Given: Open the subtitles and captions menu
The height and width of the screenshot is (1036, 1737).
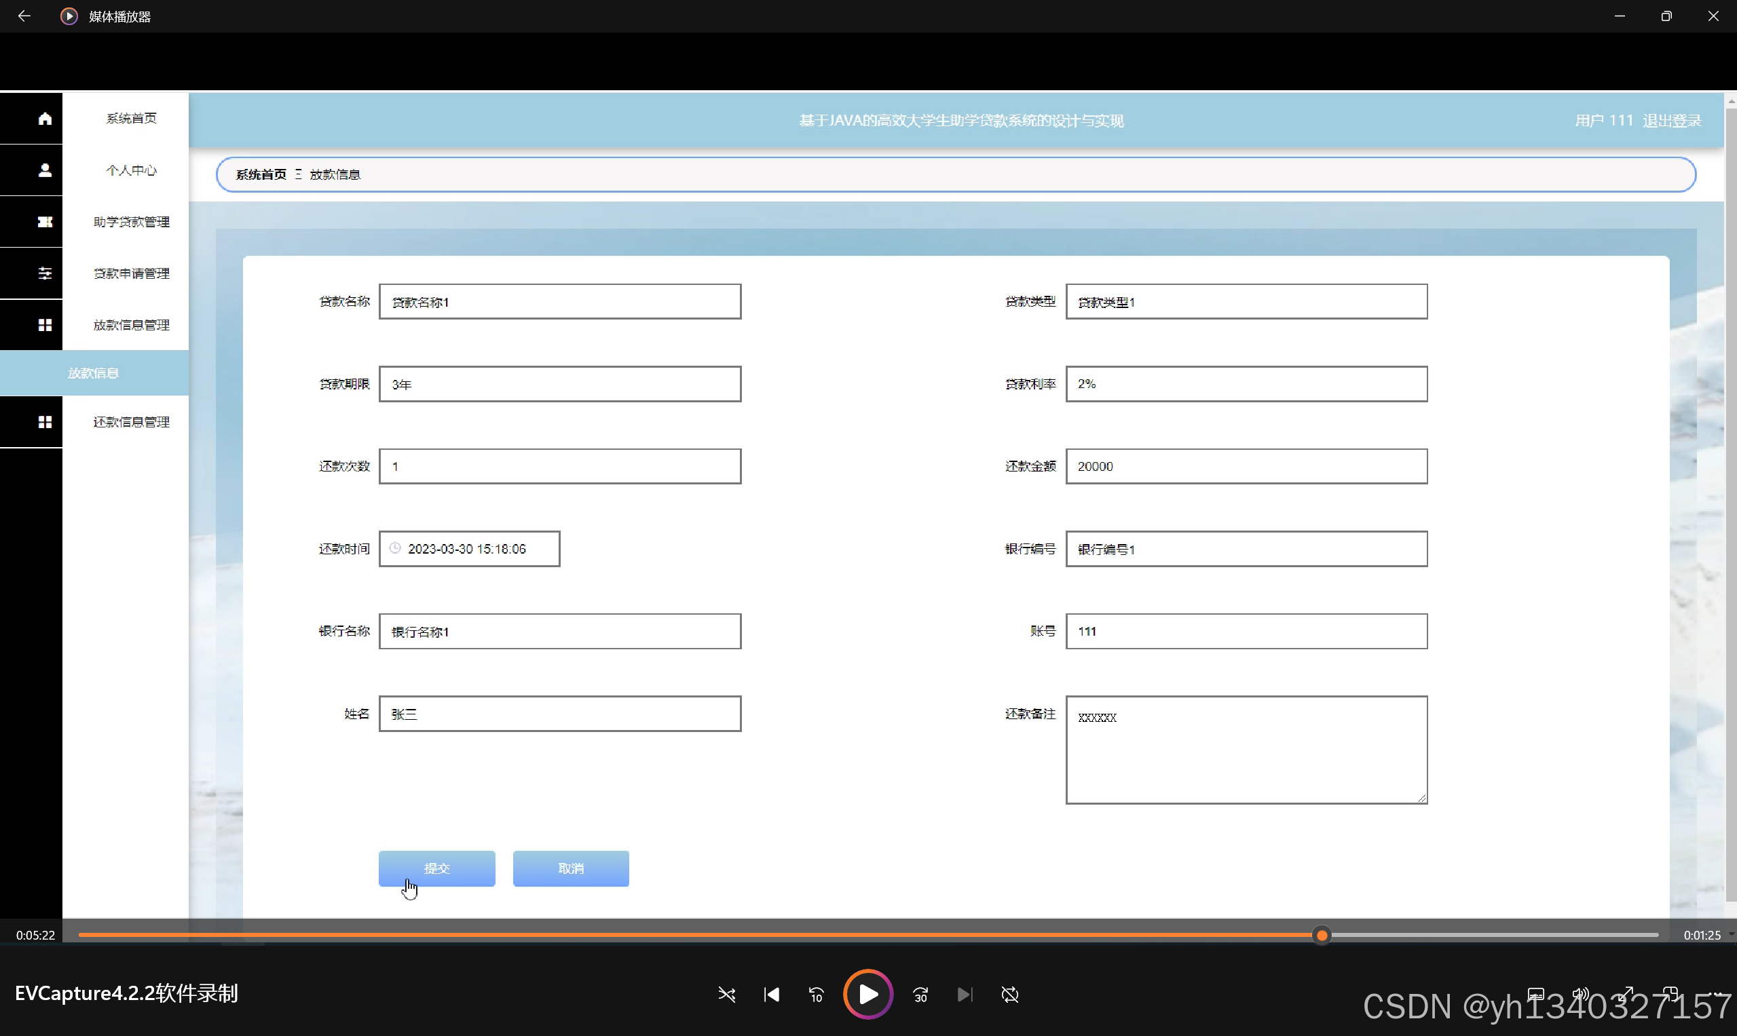Looking at the screenshot, I should coord(1536,994).
